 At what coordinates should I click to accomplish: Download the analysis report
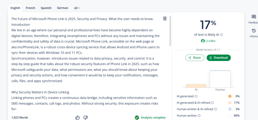218,58
